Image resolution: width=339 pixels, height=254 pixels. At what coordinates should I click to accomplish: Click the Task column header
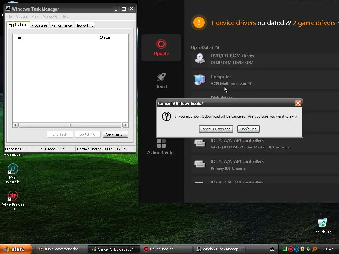pos(55,37)
